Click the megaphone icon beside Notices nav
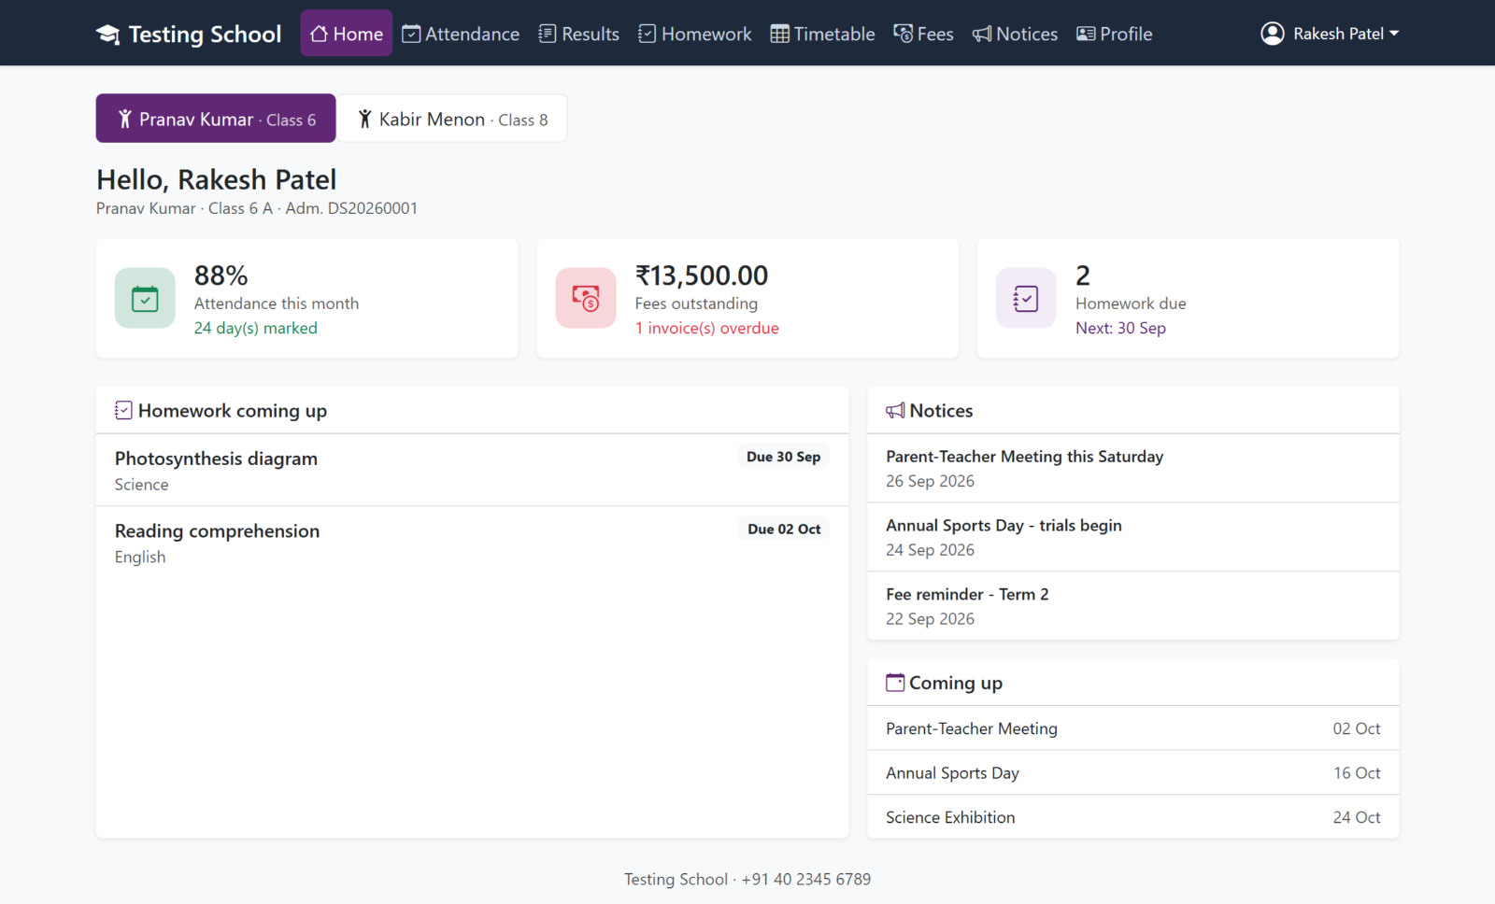This screenshot has height=904, width=1495. point(982,34)
